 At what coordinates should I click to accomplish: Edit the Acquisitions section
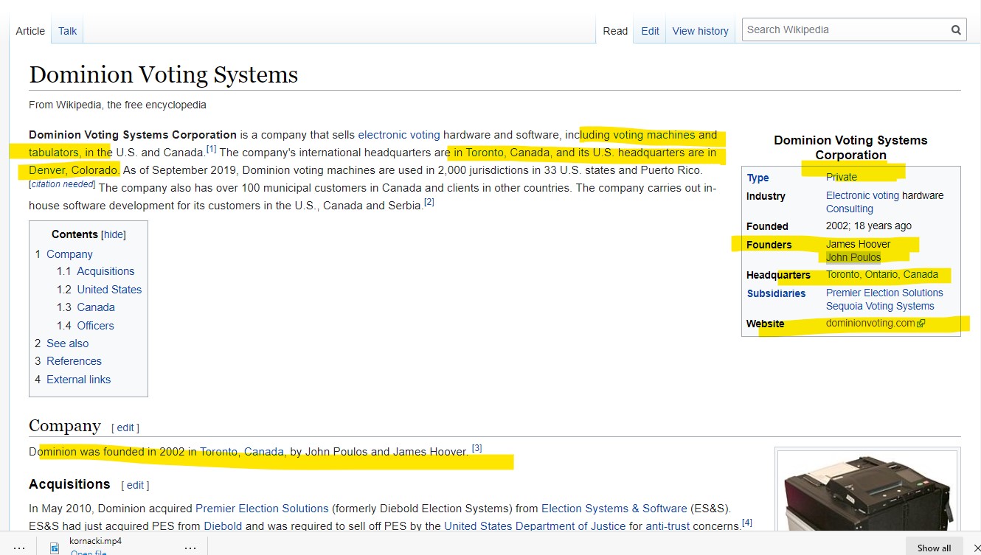point(135,485)
